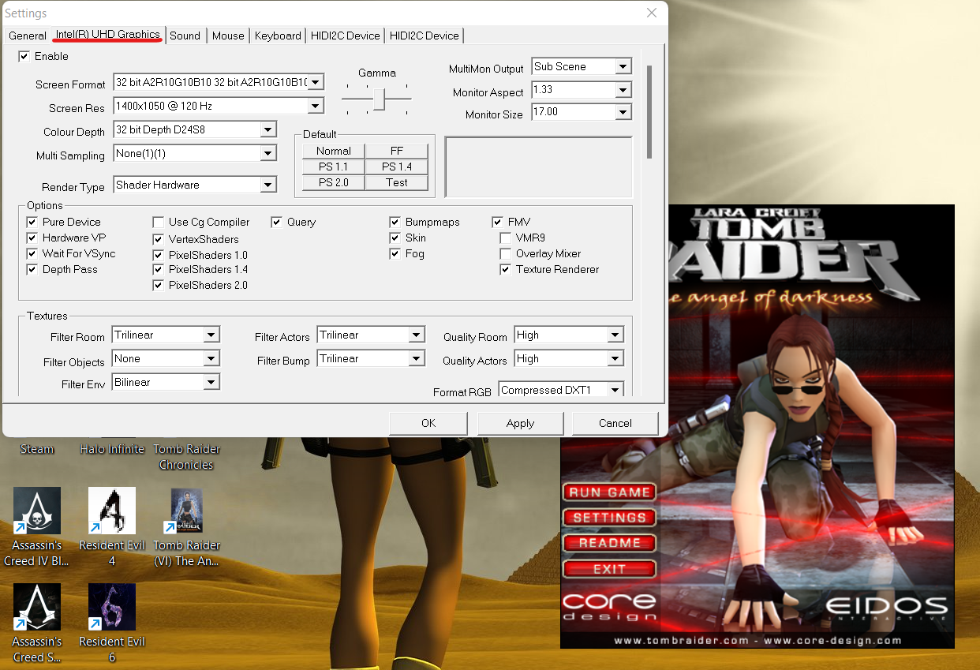Toggle PixelShaders 2.0 checkbox
Viewport: 980px width, 670px height.
[x=159, y=286]
